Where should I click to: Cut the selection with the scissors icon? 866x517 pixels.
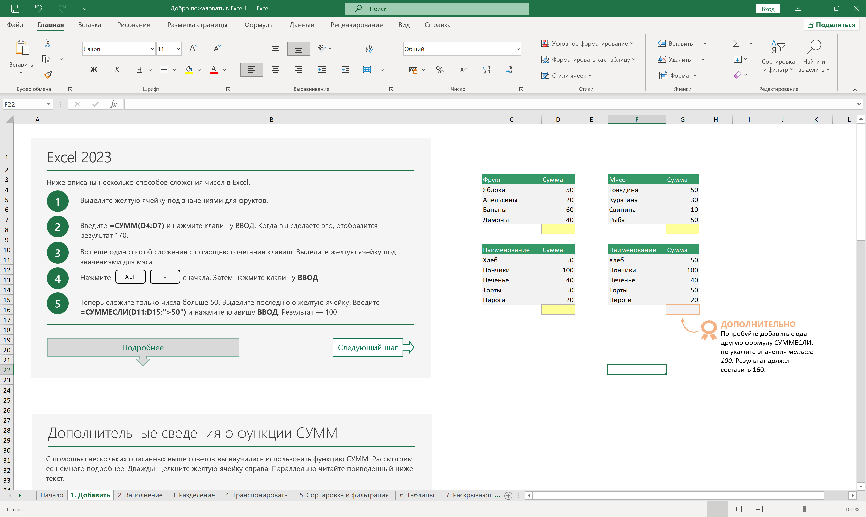coord(48,43)
